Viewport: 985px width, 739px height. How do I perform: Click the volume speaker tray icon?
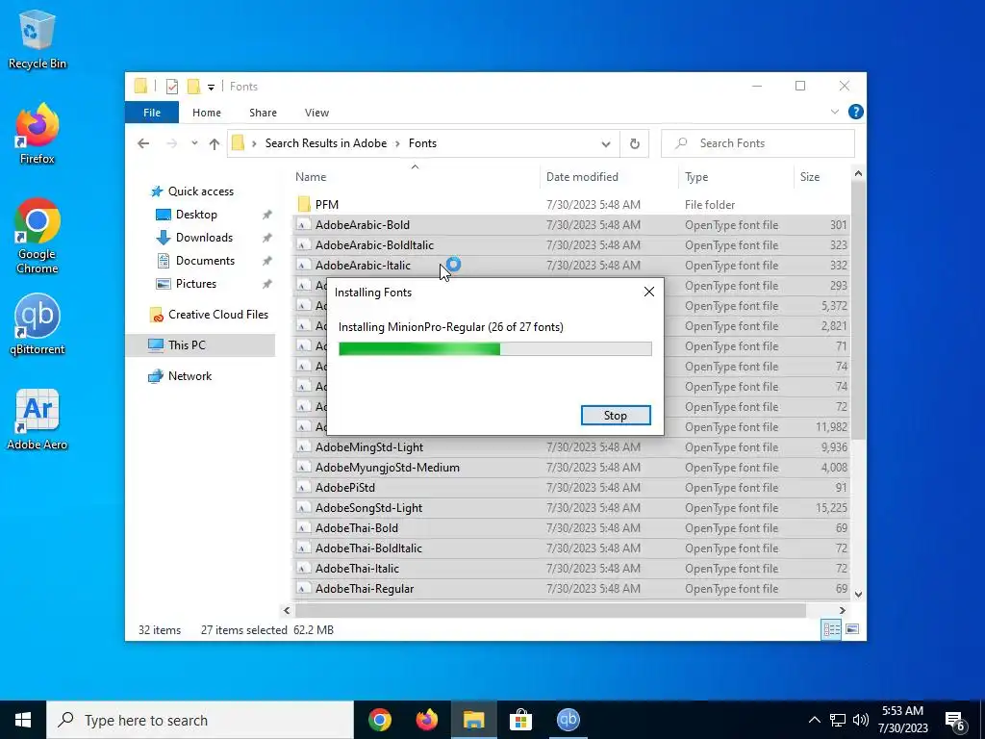(861, 720)
